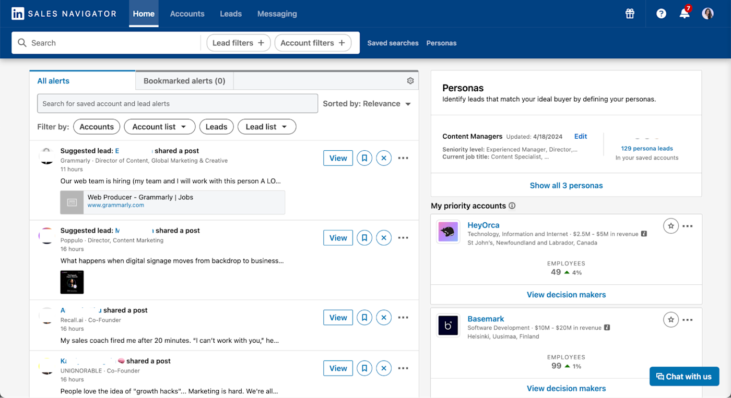Open more options for HeyOrca account
This screenshot has width=731, height=398.
(688, 226)
